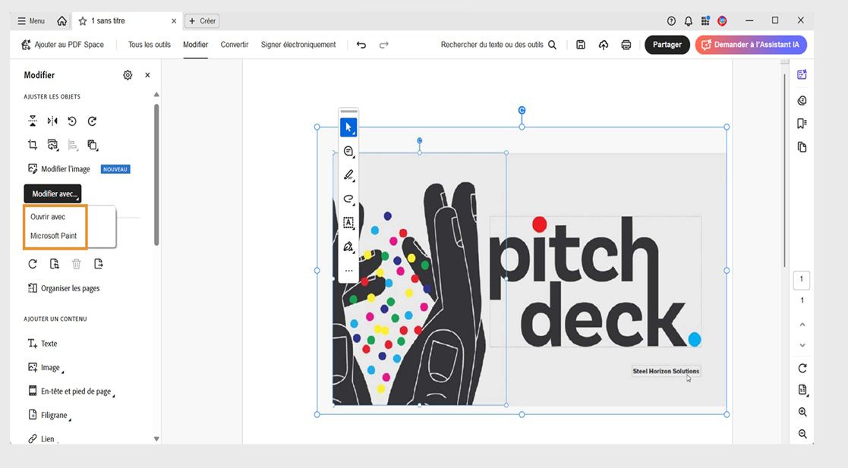Click the print icon
The width and height of the screenshot is (848, 468).
click(x=626, y=45)
